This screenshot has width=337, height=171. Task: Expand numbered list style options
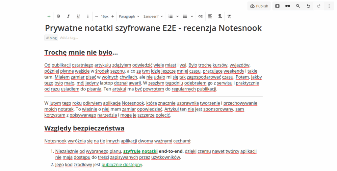coord(177,16)
